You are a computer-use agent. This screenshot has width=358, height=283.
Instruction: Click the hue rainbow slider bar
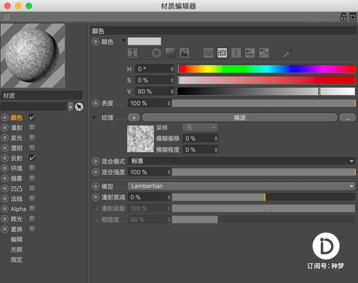coord(266,69)
